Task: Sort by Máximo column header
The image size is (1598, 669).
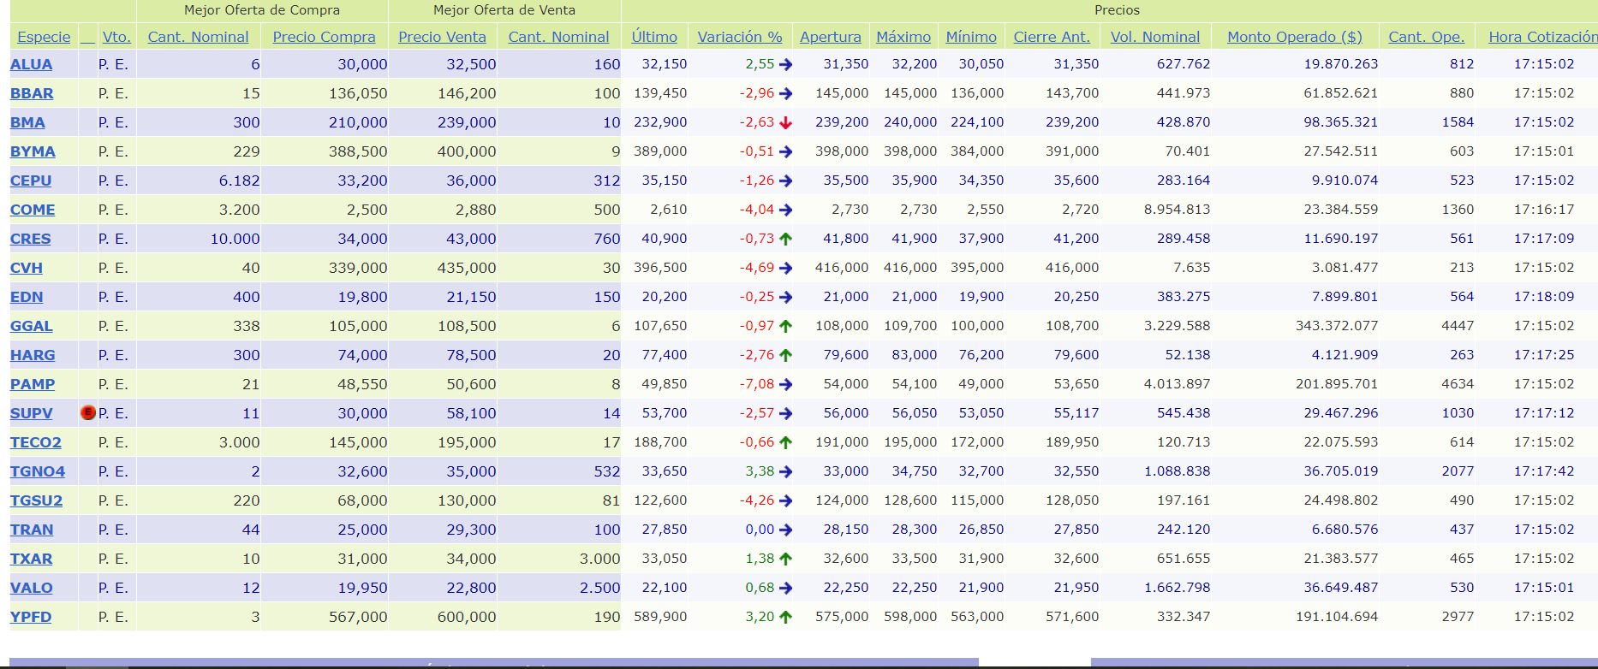Action: coord(903,37)
